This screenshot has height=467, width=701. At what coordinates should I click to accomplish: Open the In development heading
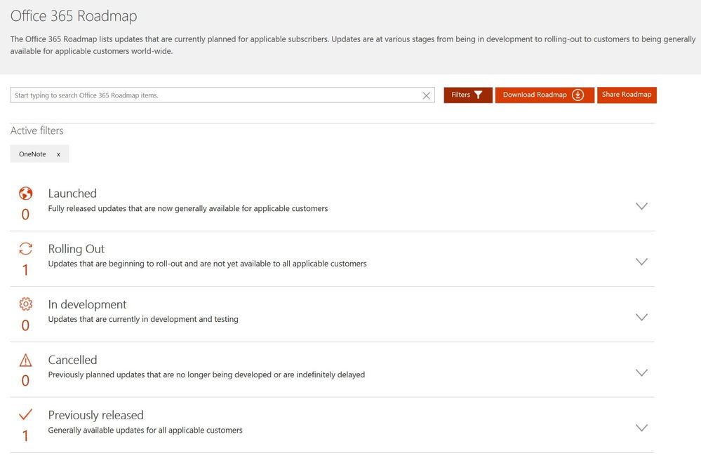tap(87, 304)
